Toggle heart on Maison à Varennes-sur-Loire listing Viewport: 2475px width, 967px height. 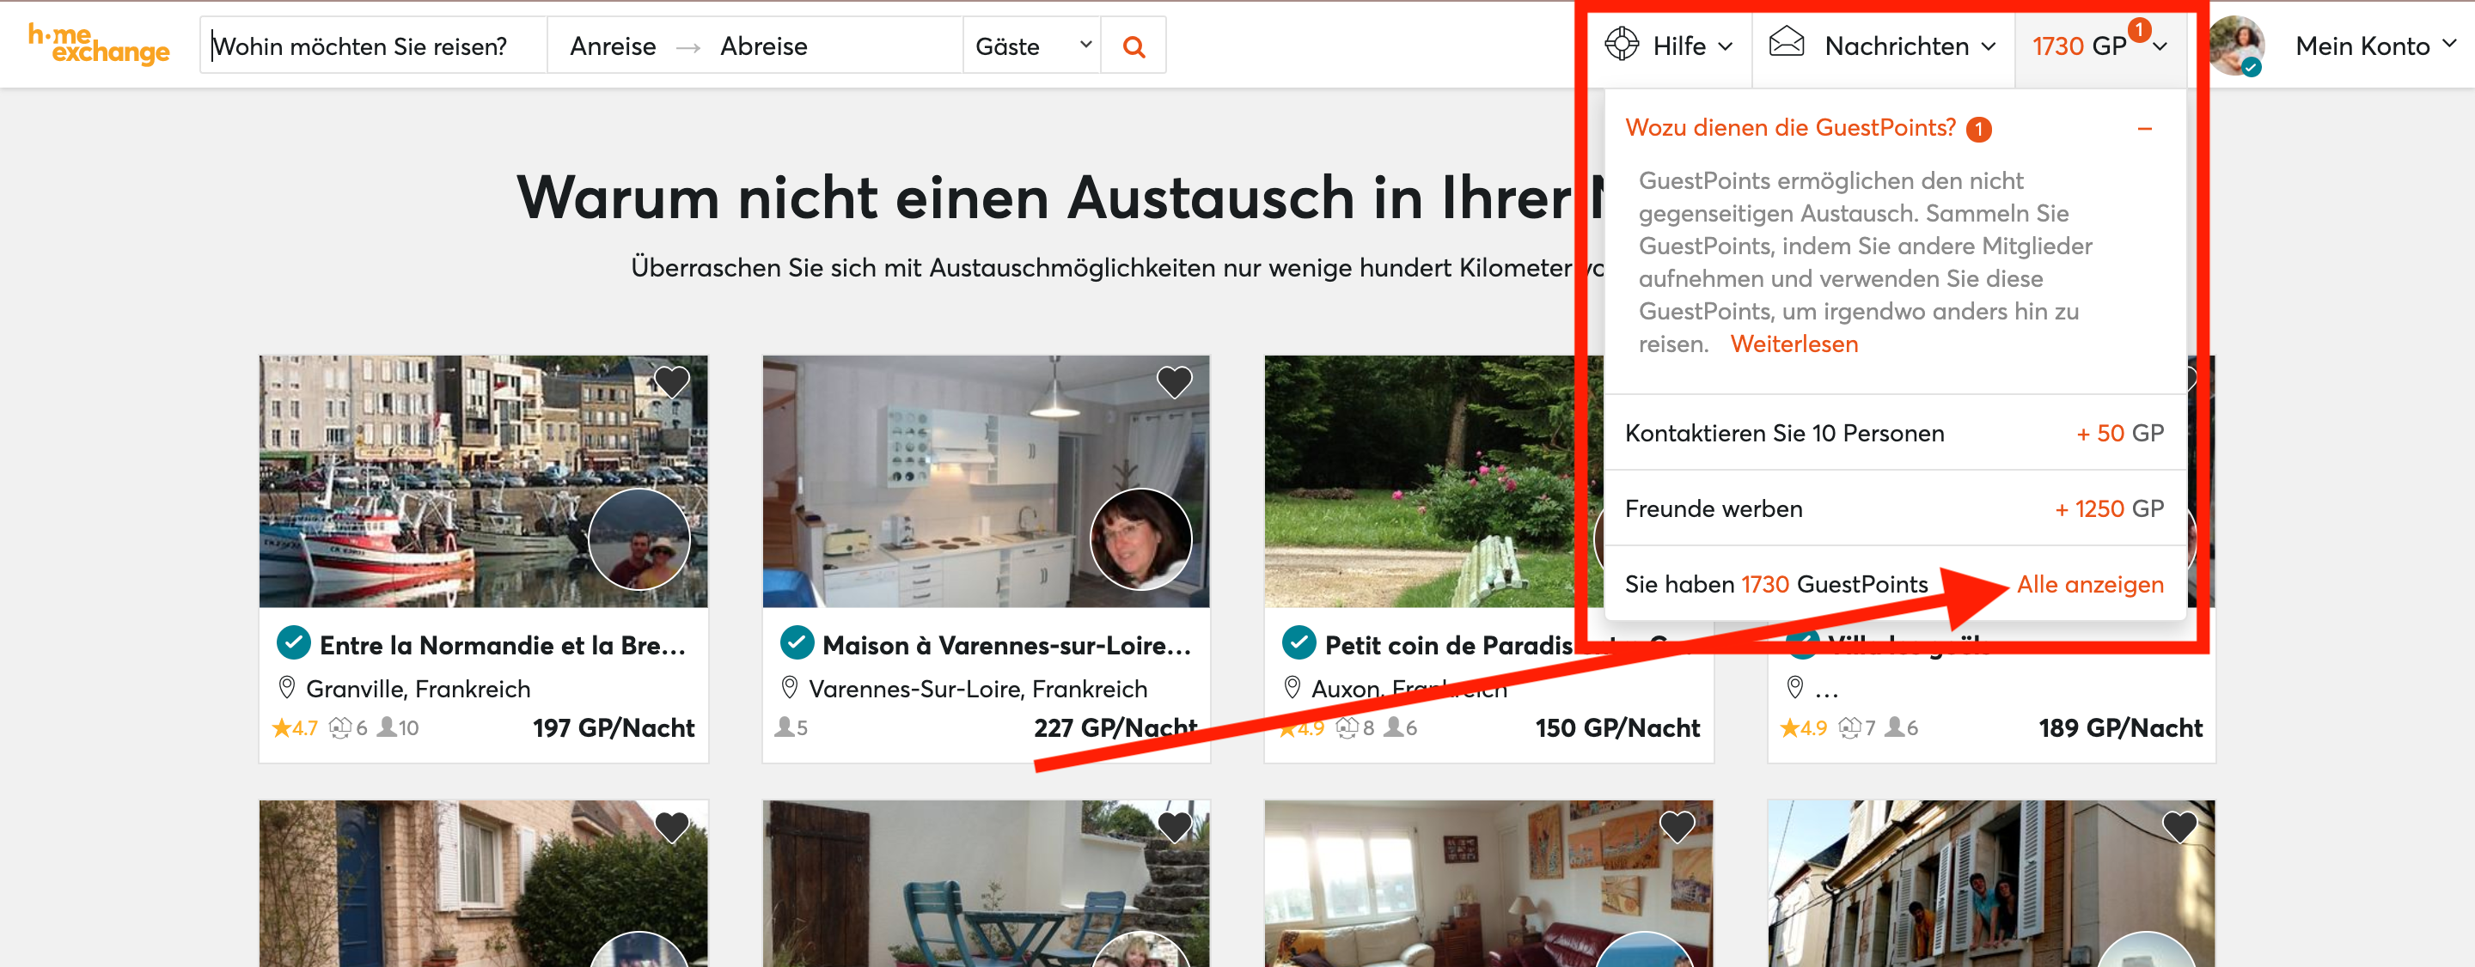click(x=1174, y=381)
